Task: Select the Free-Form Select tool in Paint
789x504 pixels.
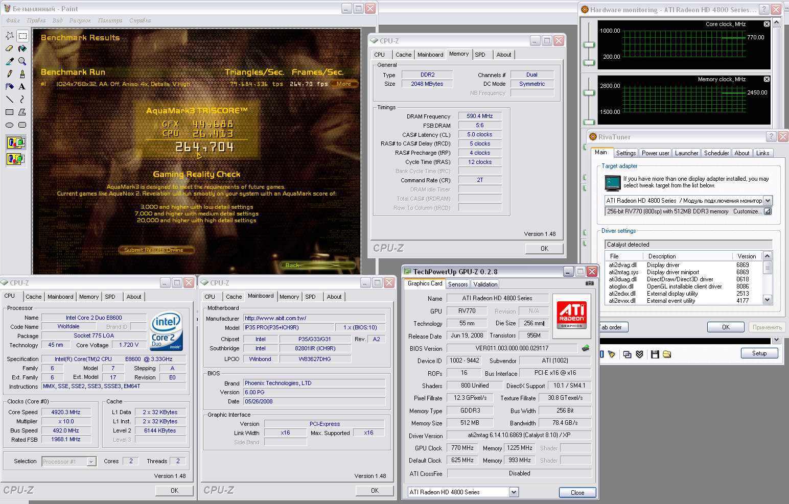Action: coord(10,36)
